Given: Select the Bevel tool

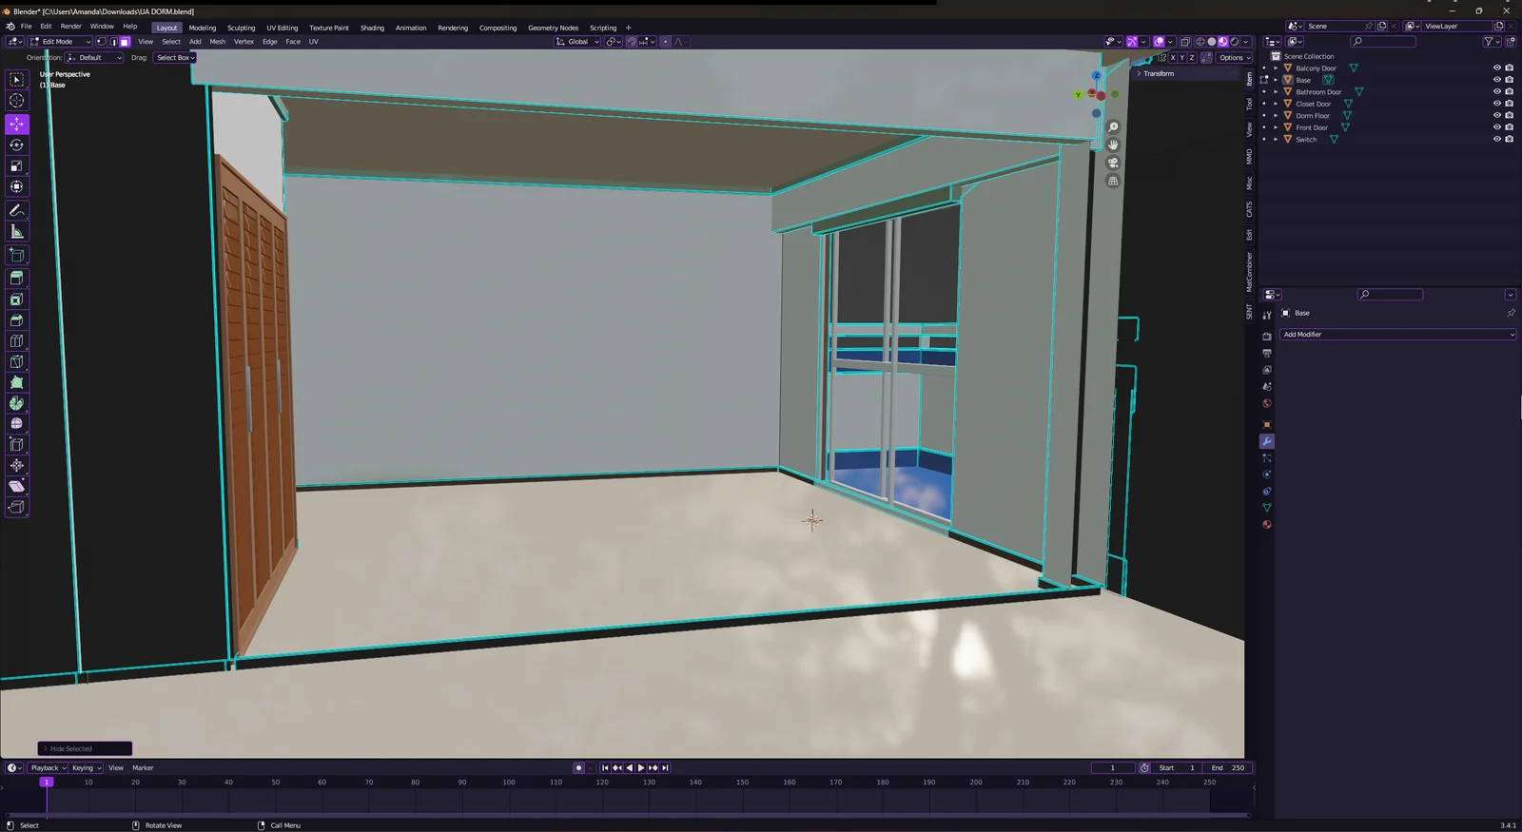Looking at the screenshot, I should (x=17, y=319).
